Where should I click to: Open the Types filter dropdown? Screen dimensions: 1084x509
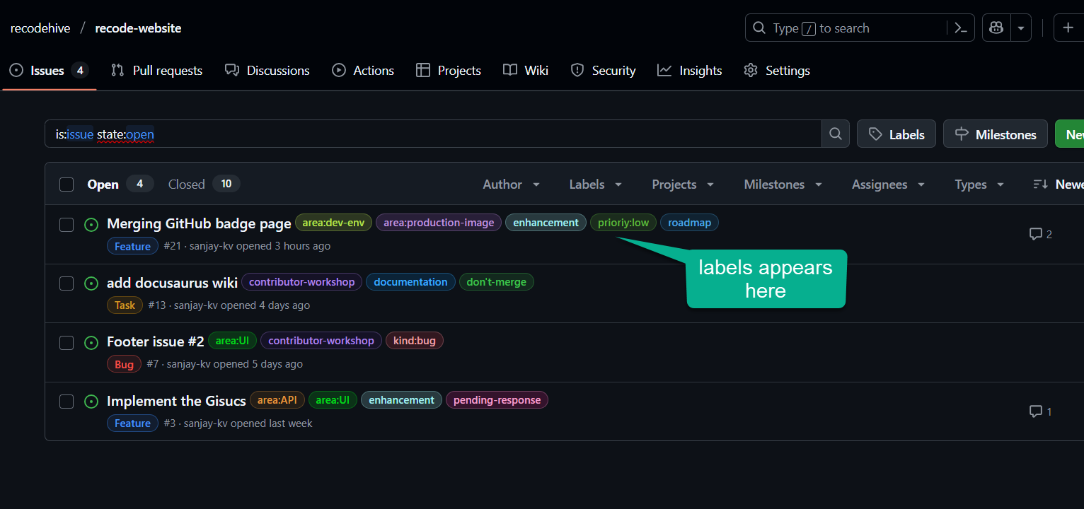click(979, 185)
